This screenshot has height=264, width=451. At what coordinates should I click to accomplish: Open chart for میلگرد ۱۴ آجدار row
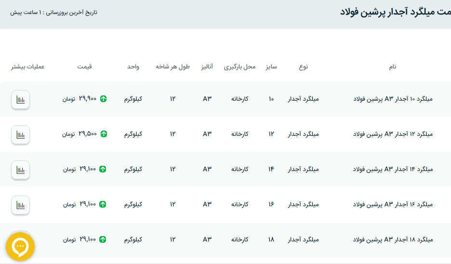click(20, 170)
